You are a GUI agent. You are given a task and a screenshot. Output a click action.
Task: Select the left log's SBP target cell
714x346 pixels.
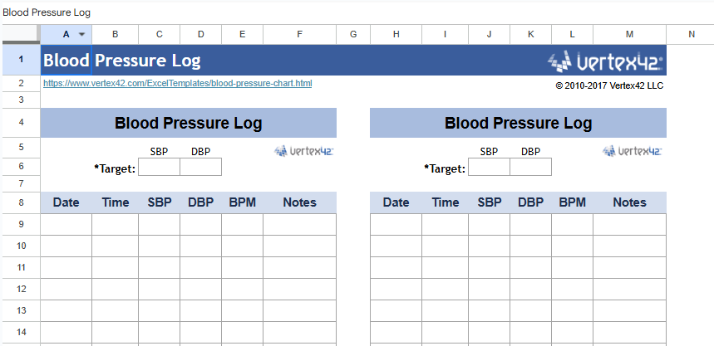pyautogui.click(x=159, y=168)
